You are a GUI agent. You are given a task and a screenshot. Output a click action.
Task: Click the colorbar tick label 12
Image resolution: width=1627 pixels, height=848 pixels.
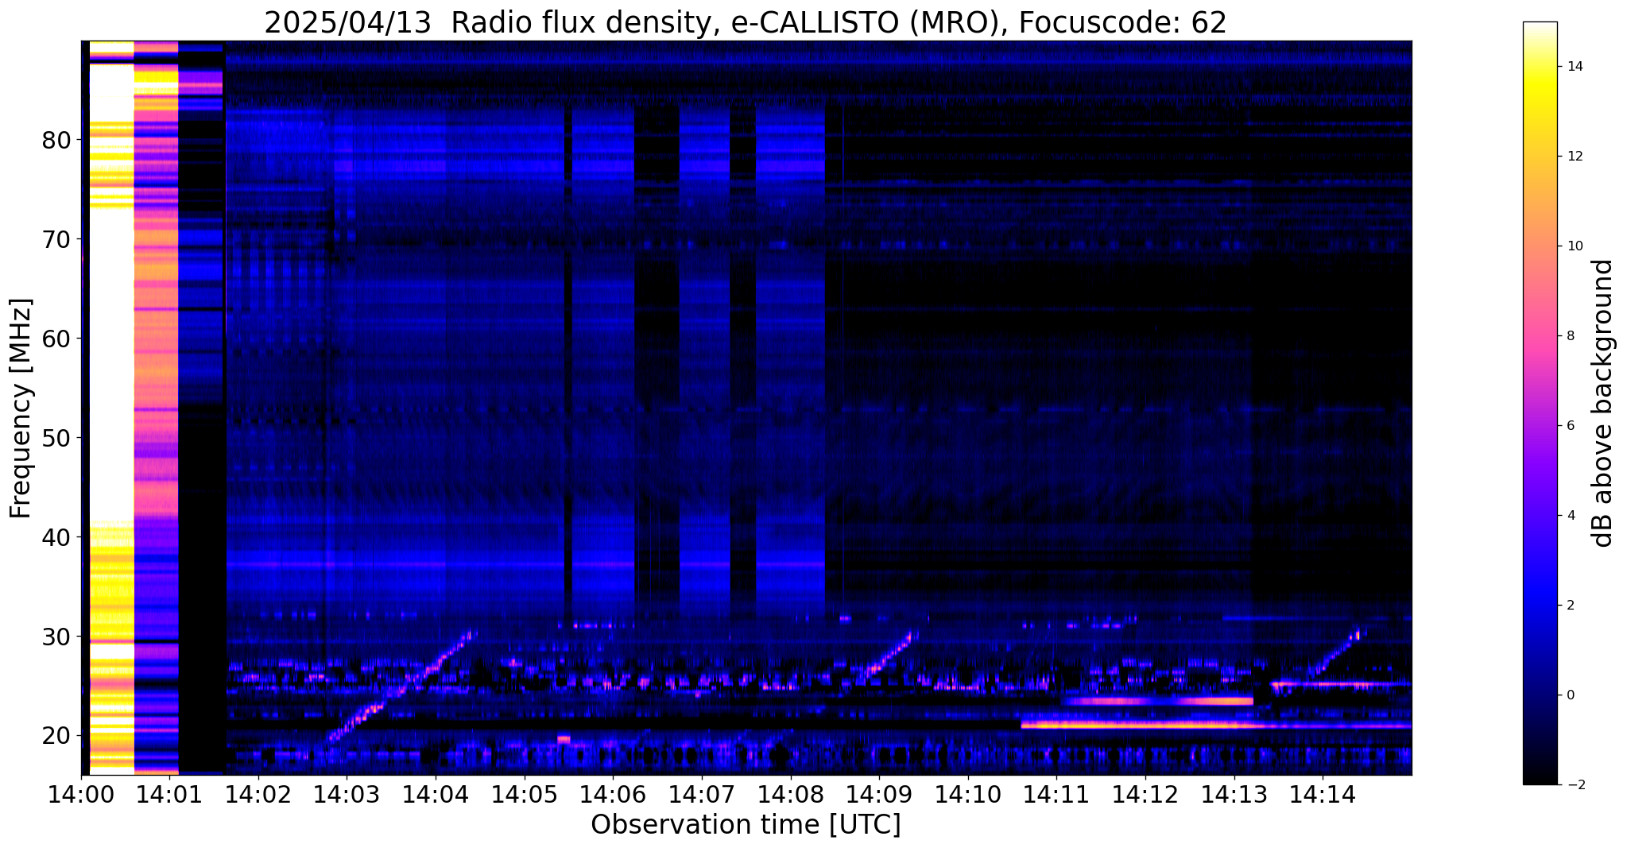1574,157
